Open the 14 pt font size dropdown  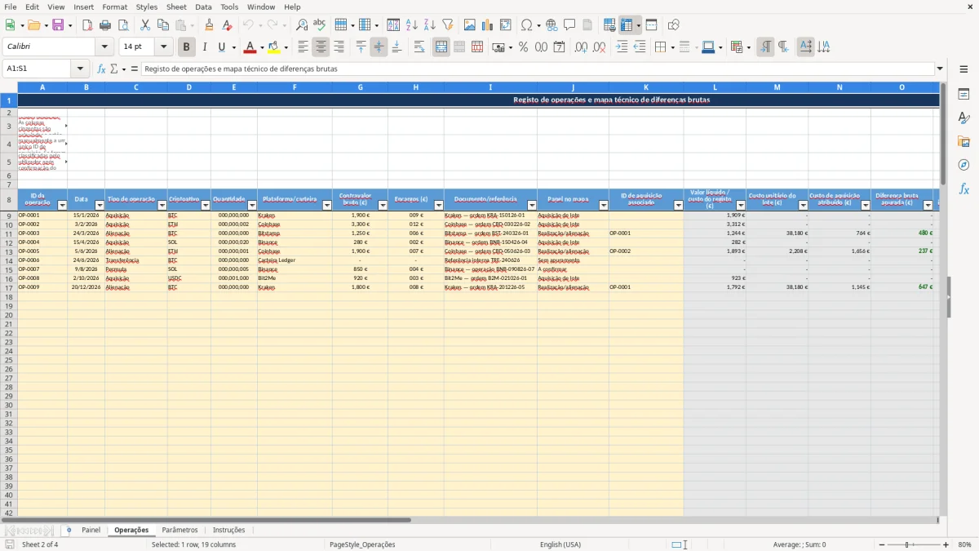(x=164, y=47)
